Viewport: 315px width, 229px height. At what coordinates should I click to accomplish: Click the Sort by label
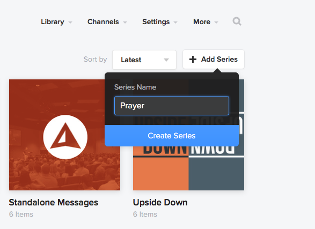[95, 60]
